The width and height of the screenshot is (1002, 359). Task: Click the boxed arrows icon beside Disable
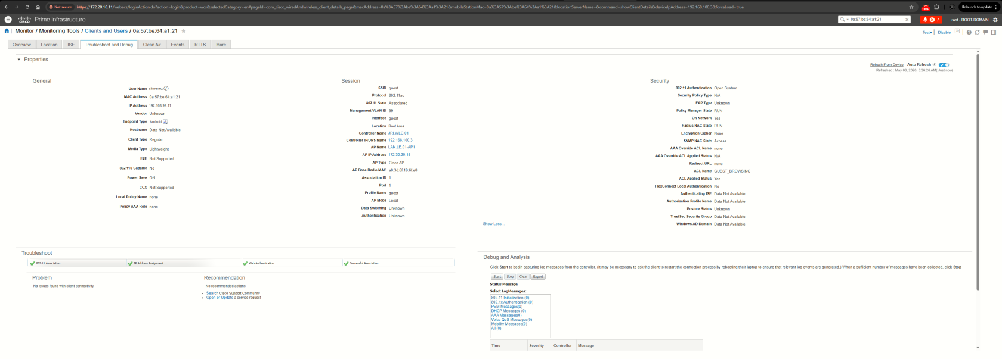point(957,32)
